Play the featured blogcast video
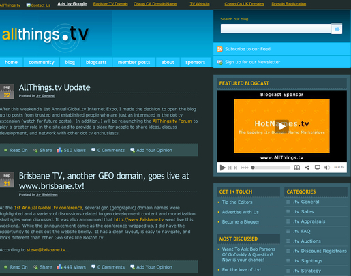 tap(281, 126)
